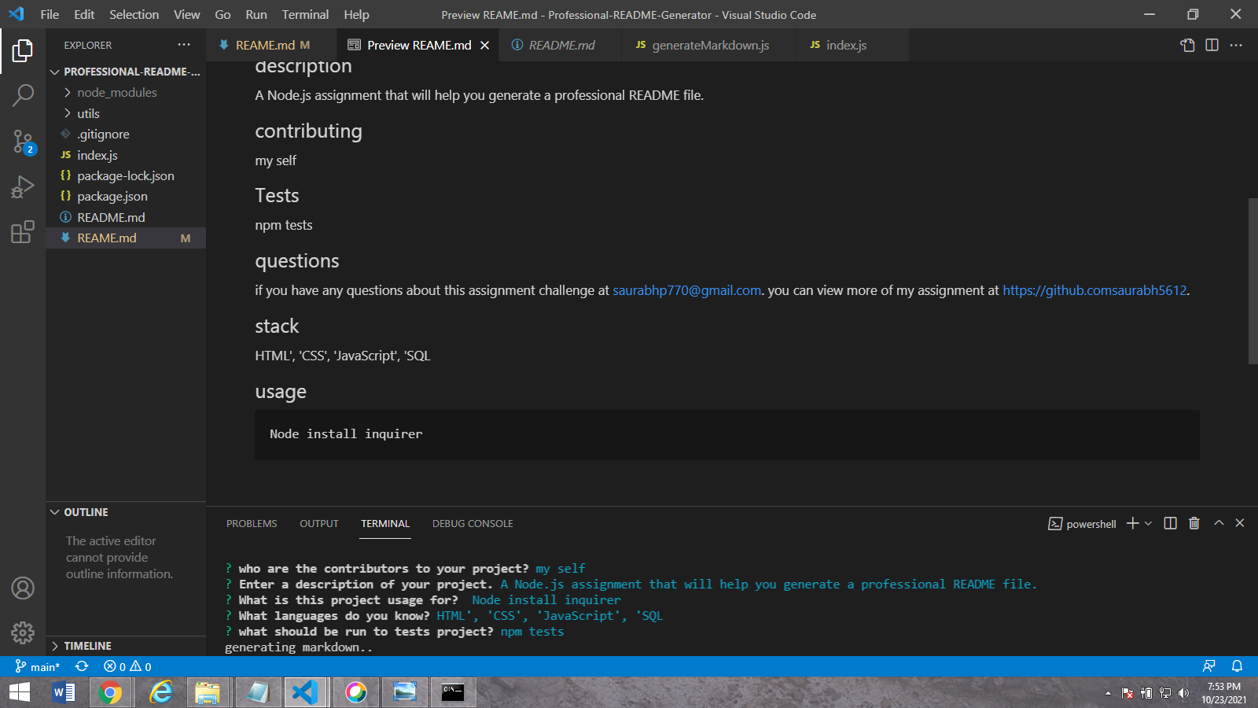Toggle maximize panel with the chevron

(1218, 523)
